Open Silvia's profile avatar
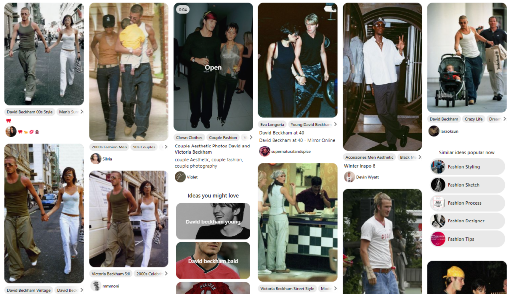510x294 pixels. [95, 159]
